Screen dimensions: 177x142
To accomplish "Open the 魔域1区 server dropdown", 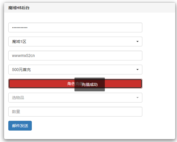I will tap(75, 42).
